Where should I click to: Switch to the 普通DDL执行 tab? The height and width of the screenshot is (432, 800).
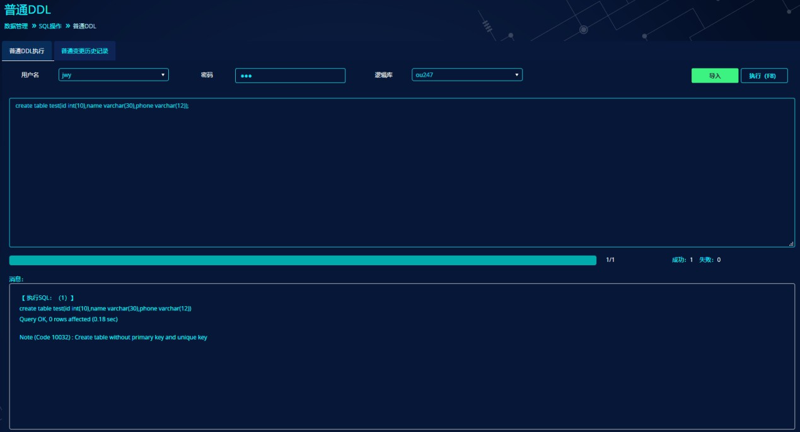[26, 51]
